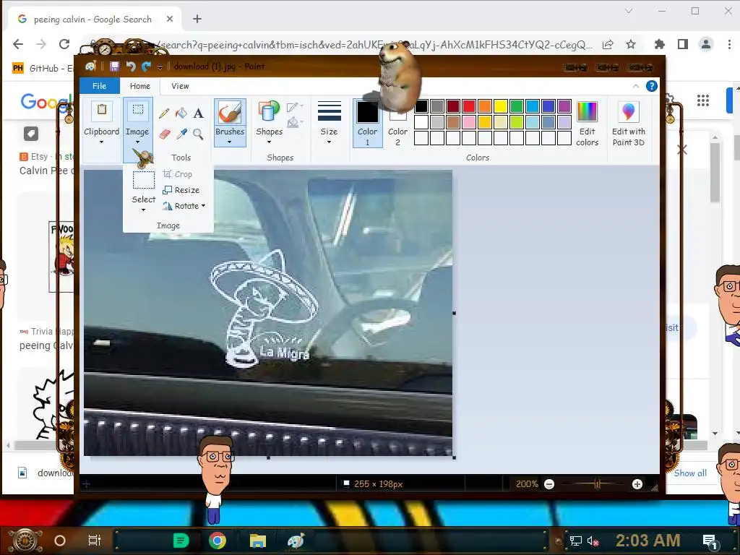Click the Save icon in Paint title bar
Image resolution: width=740 pixels, height=555 pixels.
[114, 66]
